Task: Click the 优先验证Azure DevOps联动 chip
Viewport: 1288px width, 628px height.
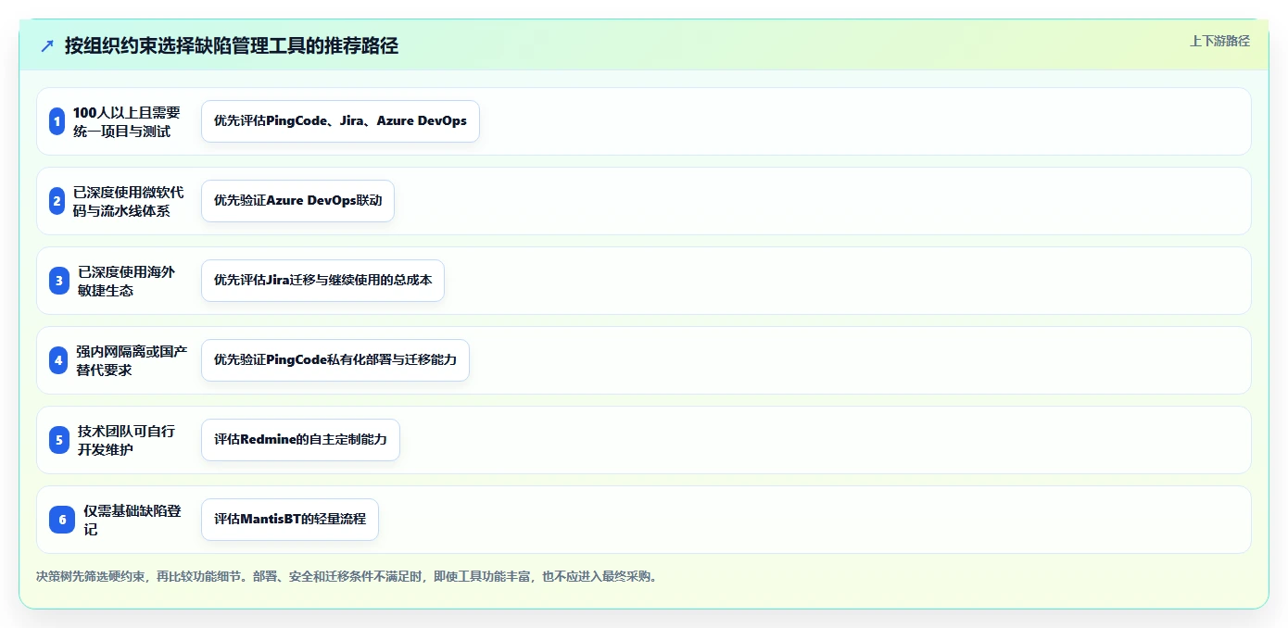Action: [x=297, y=201]
